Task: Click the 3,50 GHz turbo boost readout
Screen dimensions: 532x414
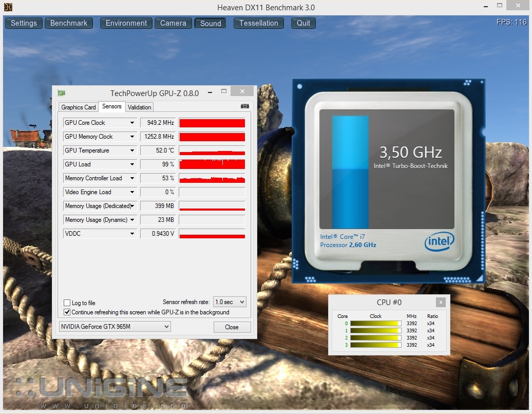Action: [410, 152]
